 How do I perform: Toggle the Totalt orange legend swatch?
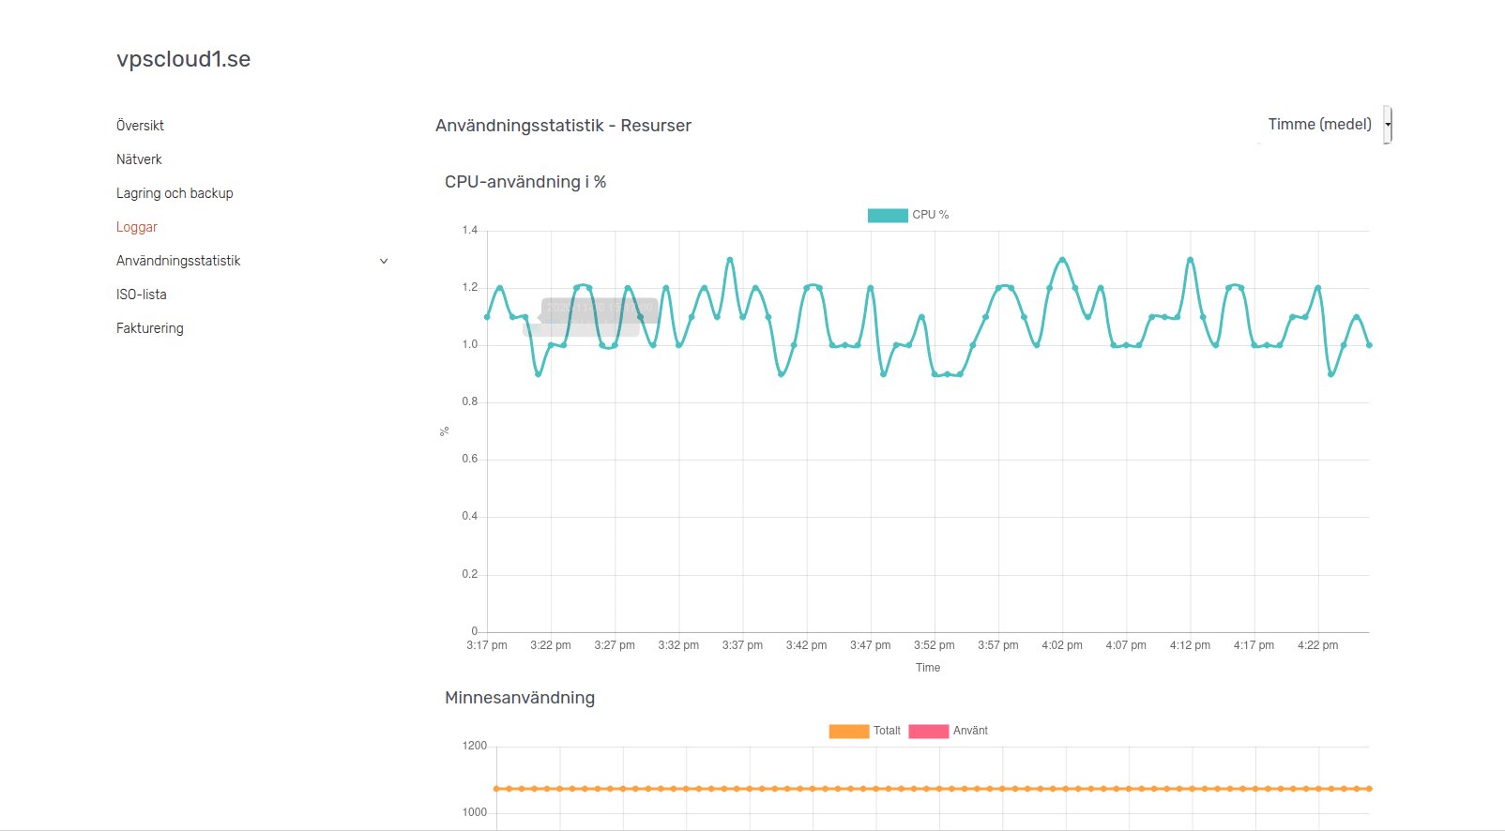(x=849, y=731)
